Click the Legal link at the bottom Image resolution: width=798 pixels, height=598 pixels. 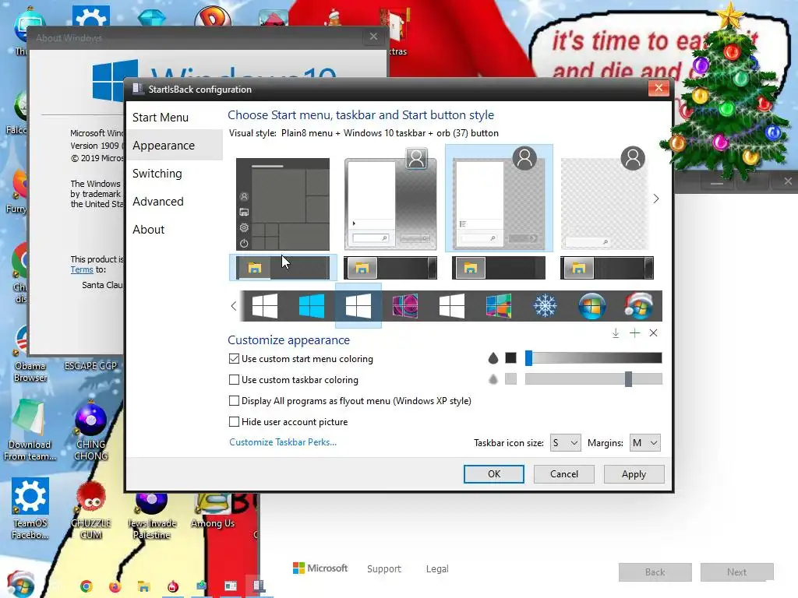[437, 569]
